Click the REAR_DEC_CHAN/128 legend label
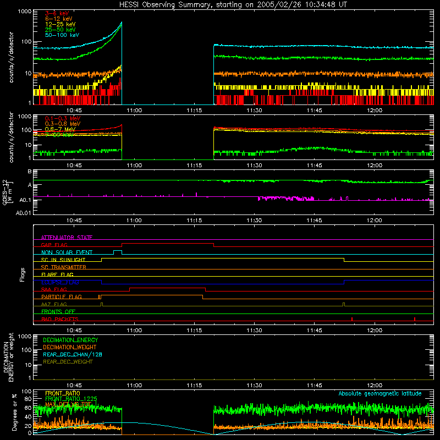440x440 pixels. (73, 354)
